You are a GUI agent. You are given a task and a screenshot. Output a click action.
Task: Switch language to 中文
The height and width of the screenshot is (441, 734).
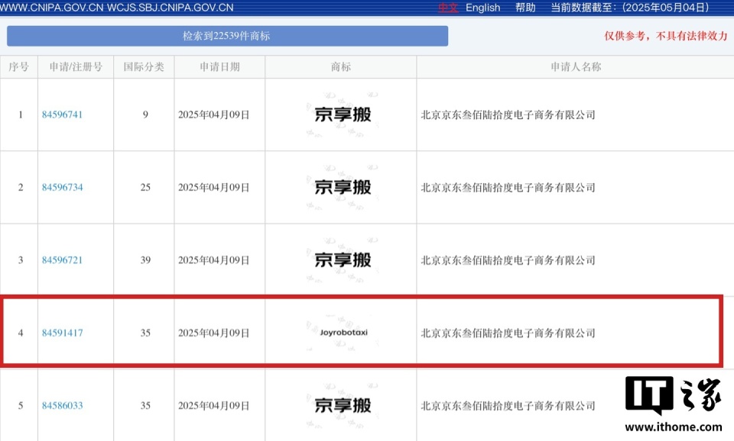click(x=447, y=8)
